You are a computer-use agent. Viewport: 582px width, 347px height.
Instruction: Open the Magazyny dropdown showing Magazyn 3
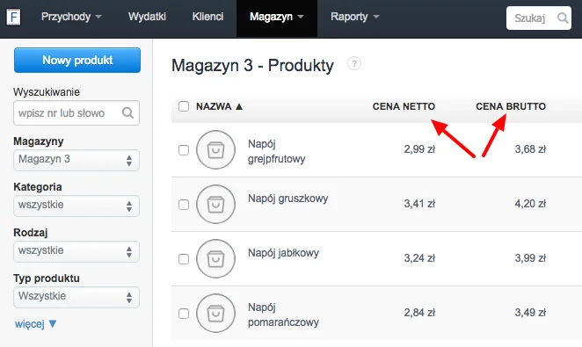pos(76,160)
